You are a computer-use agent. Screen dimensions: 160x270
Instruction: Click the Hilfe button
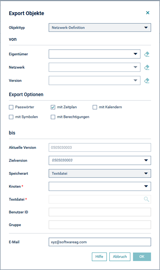click(99, 257)
